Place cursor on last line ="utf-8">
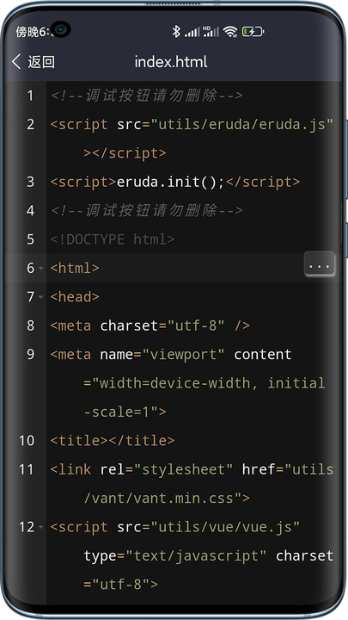Image resolution: width=348 pixels, height=620 pixels. click(121, 585)
